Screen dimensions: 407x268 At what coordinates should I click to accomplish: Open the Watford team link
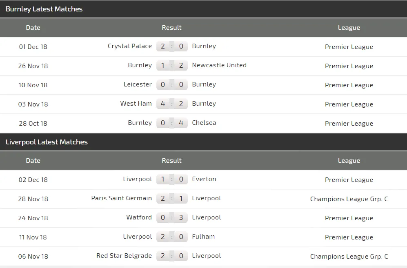[x=139, y=217]
